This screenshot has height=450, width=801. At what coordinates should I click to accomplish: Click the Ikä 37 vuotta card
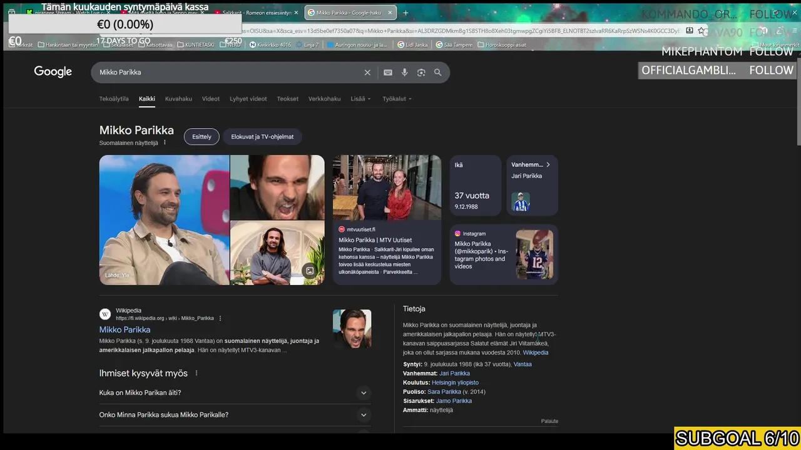(476, 186)
